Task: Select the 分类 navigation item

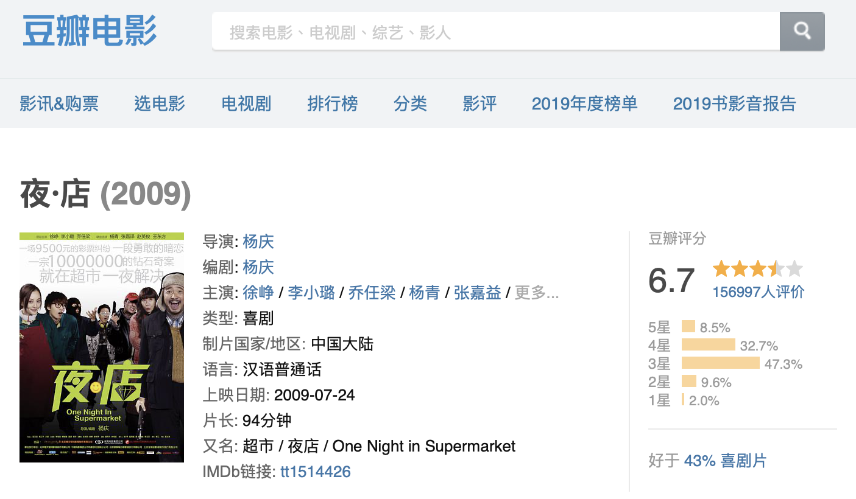Action: click(x=410, y=103)
